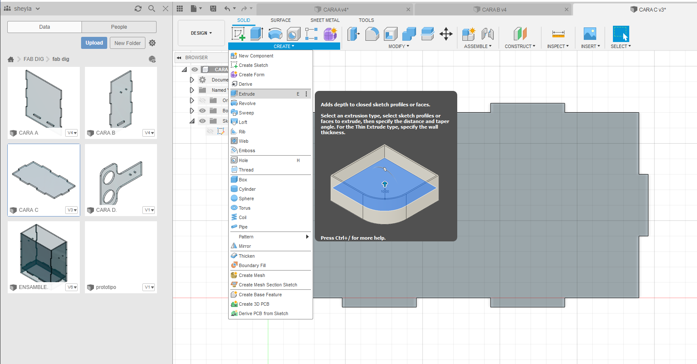Open the DESIGN workspace dropdown
Screen dimensions: 697x364
click(x=201, y=33)
